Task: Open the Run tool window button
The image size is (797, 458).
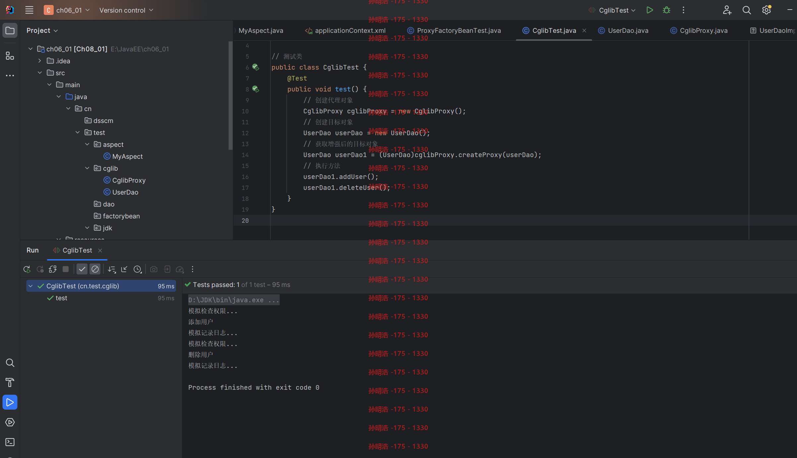Action: 10,402
